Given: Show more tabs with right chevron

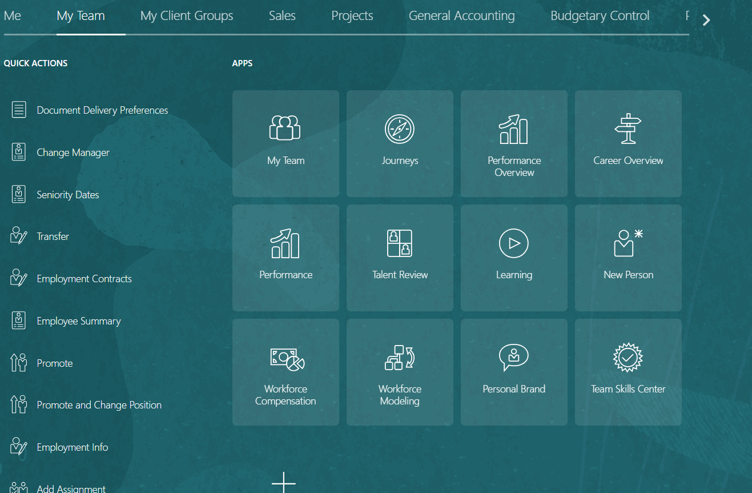Looking at the screenshot, I should pos(706,20).
